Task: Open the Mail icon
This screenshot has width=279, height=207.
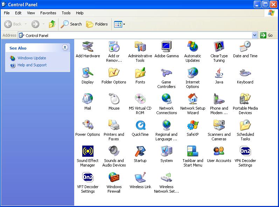Action: tap(88, 99)
